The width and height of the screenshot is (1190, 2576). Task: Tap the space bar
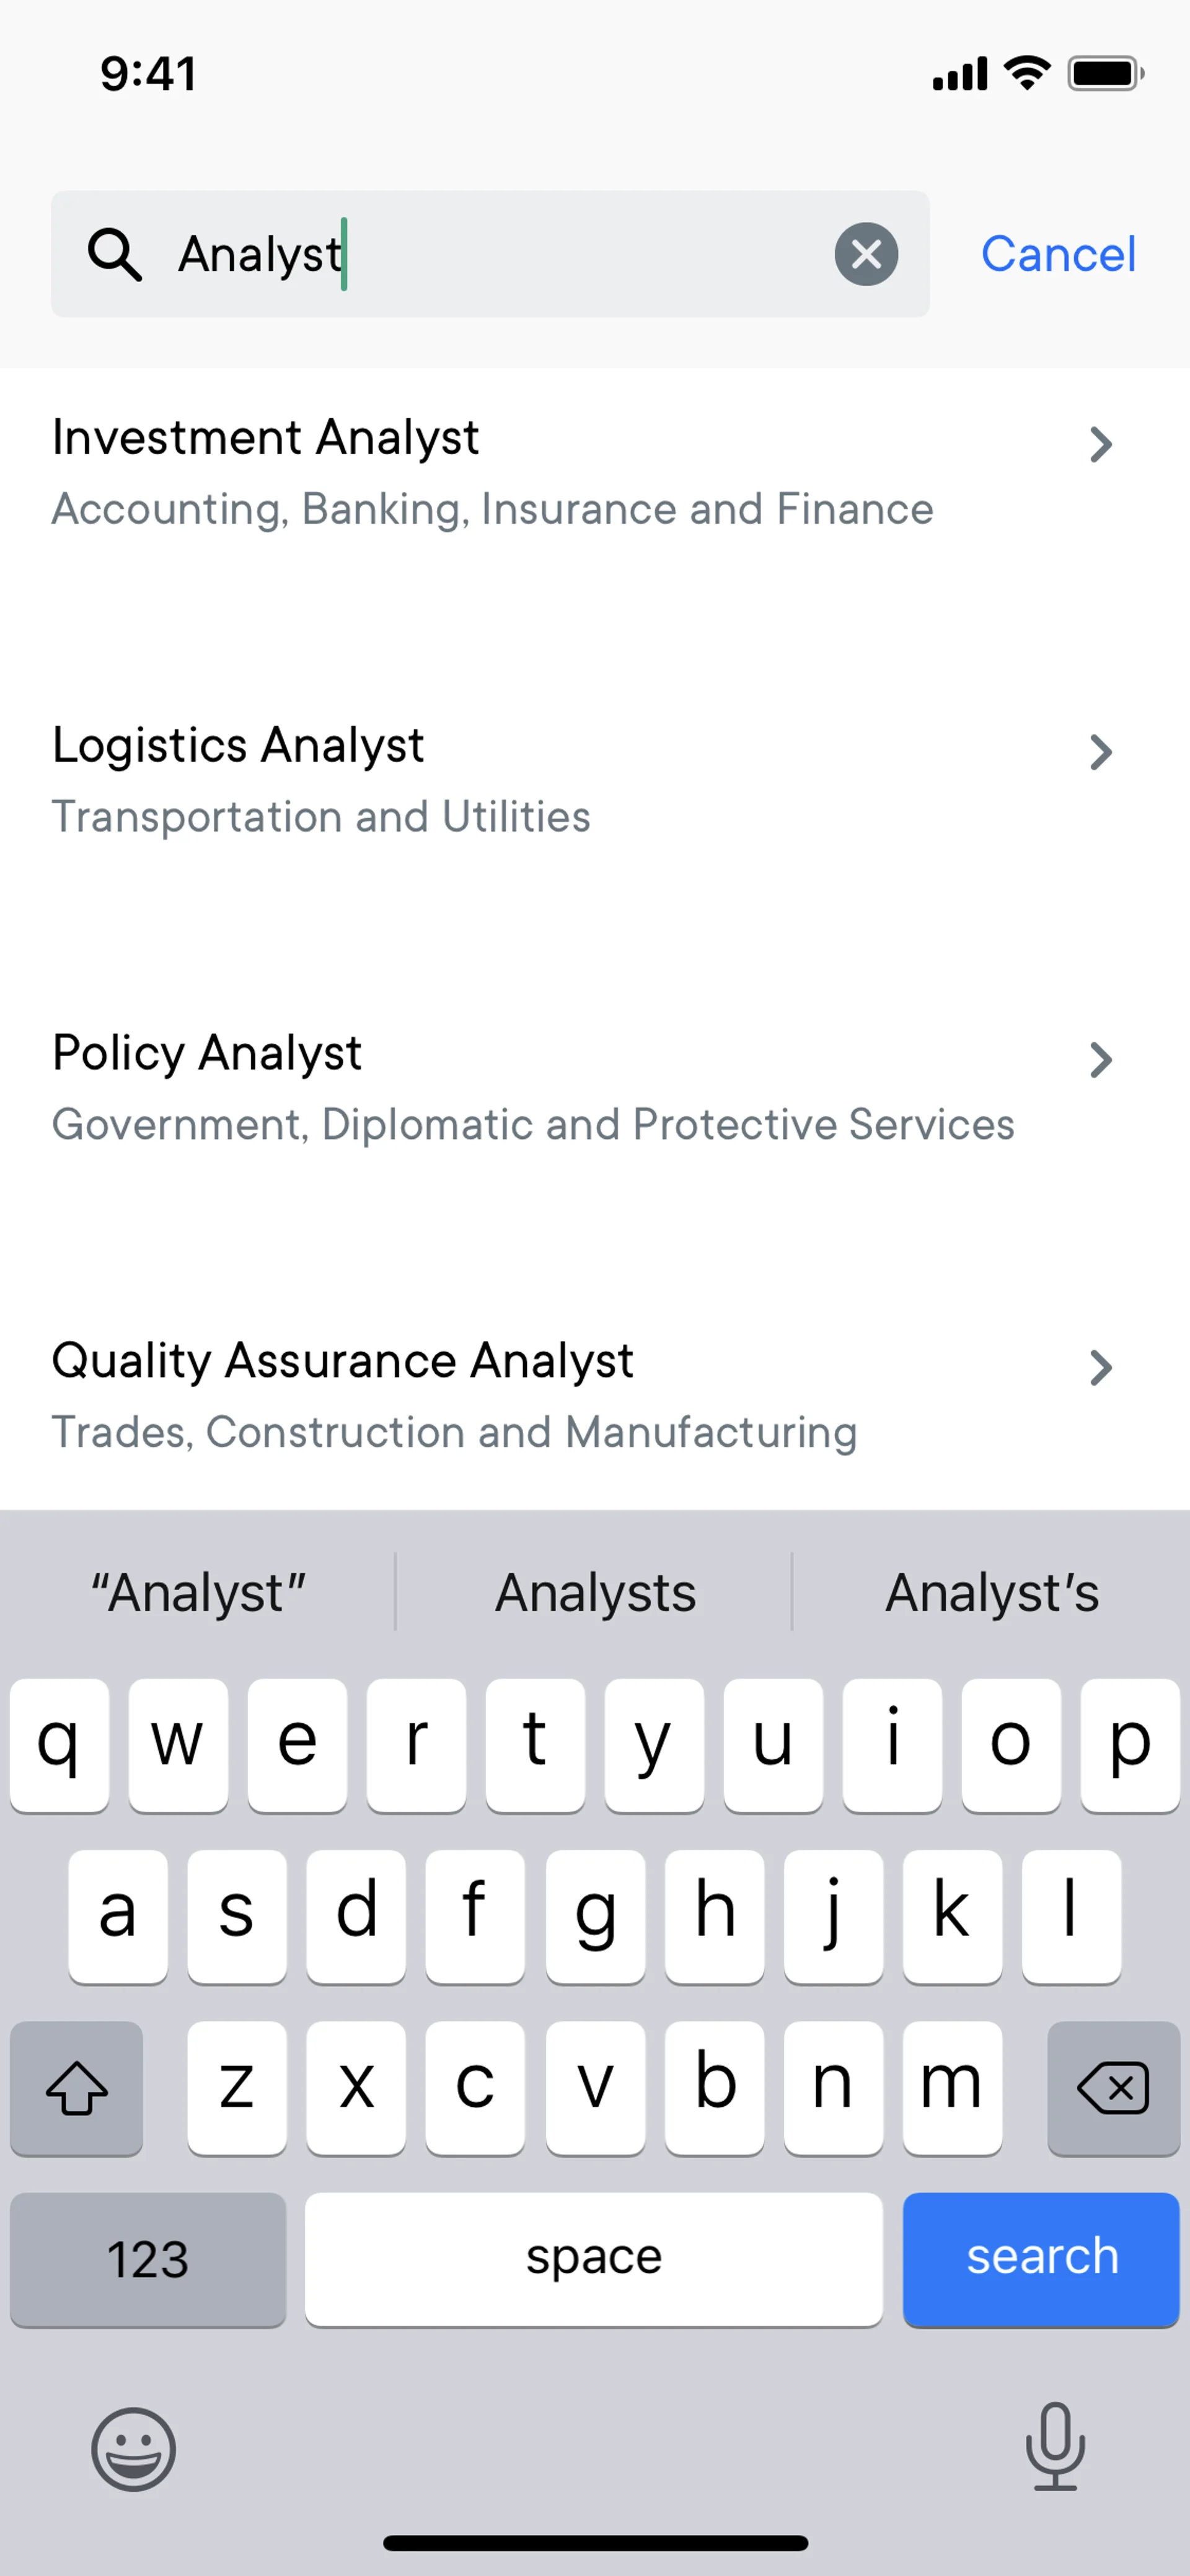coord(594,2259)
